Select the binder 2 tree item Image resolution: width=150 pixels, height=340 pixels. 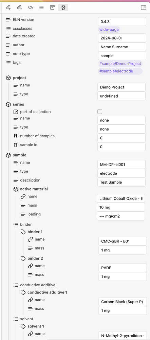pyautogui.click(x=35, y=258)
